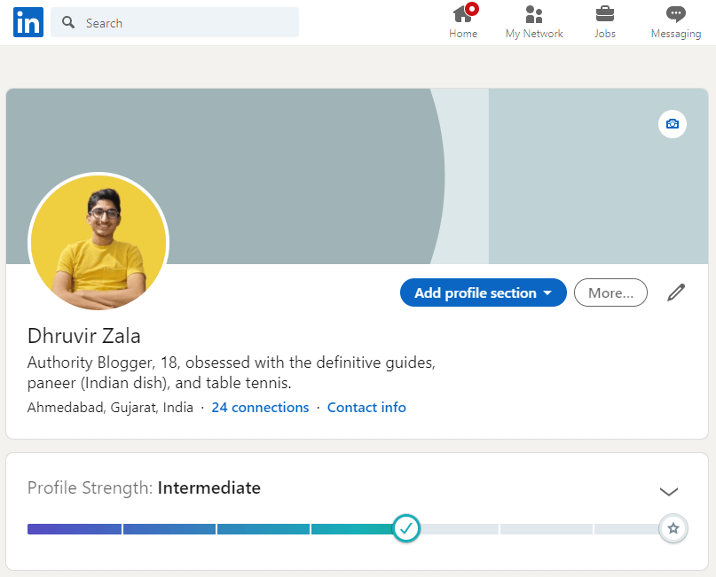Click the 'Authority Blogger, 18' headline text
716x577 pixels.
(x=231, y=372)
